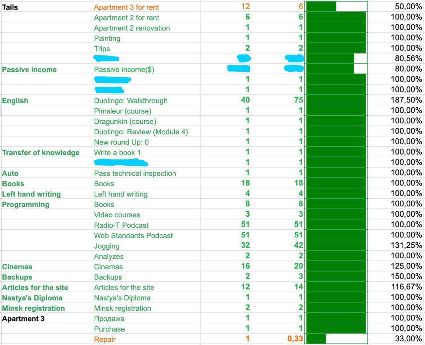This screenshot has width=425, height=345.
Task: Select the 'Video courses' cell
Action: point(146,215)
